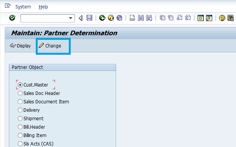Click the Customize Local Layout icon
The image size is (236, 147).
point(231,18)
